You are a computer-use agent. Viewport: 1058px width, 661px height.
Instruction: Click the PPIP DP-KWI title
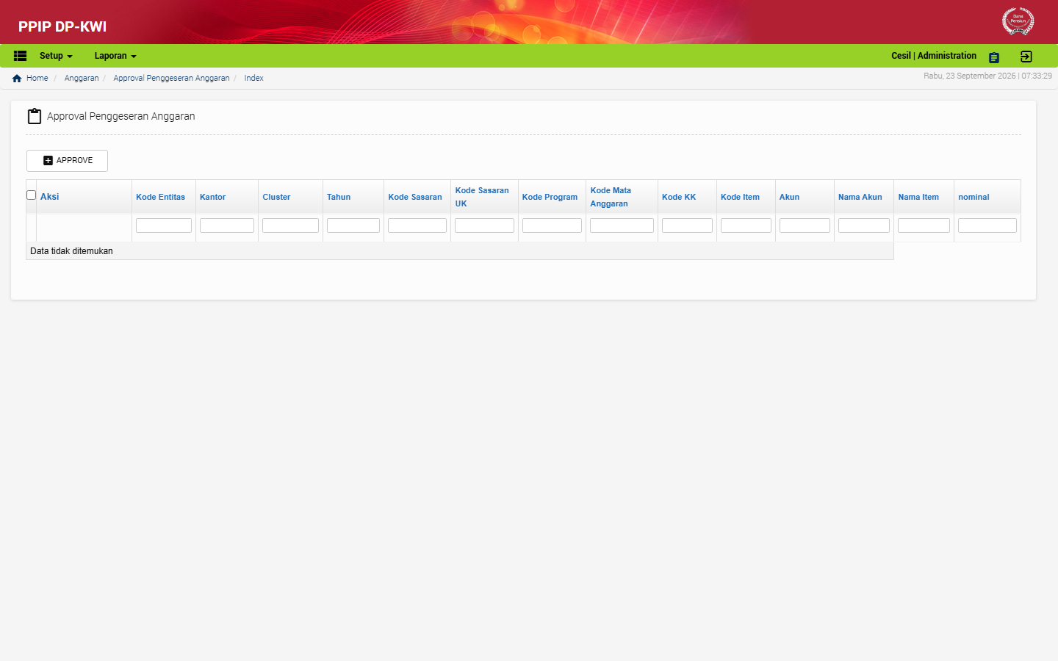[x=62, y=26]
